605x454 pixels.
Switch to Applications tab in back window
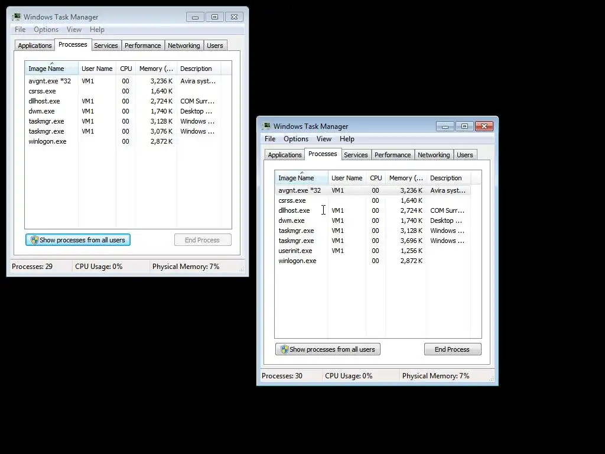click(35, 46)
